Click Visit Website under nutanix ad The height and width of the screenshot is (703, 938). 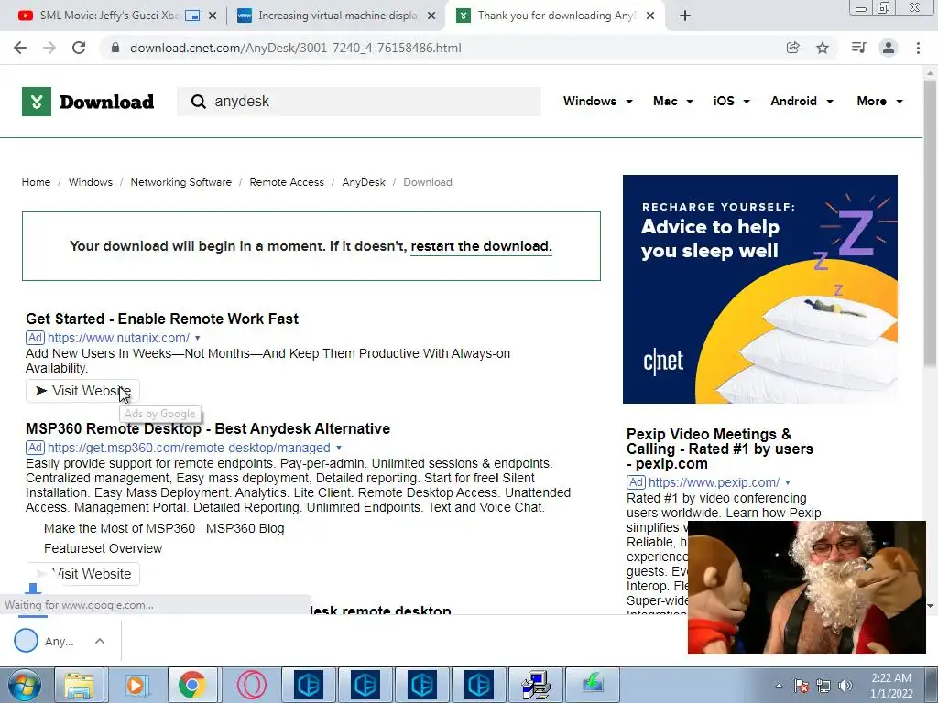(82, 391)
